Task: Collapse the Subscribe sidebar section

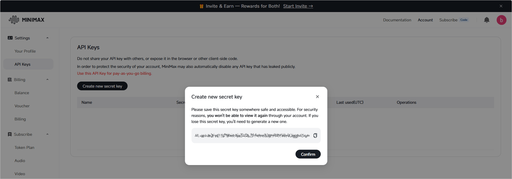Action: click(x=48, y=134)
